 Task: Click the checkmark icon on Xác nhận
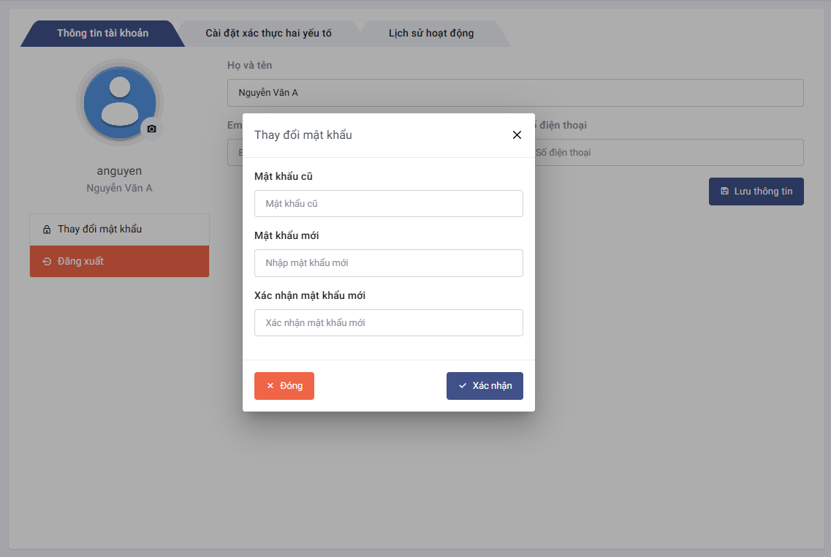(x=462, y=386)
